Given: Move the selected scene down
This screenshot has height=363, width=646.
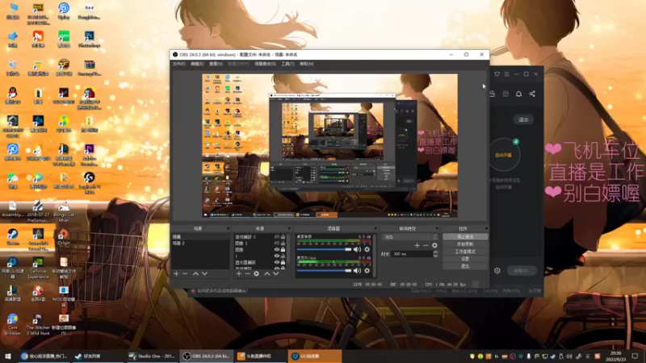Looking at the screenshot, I should point(204,273).
